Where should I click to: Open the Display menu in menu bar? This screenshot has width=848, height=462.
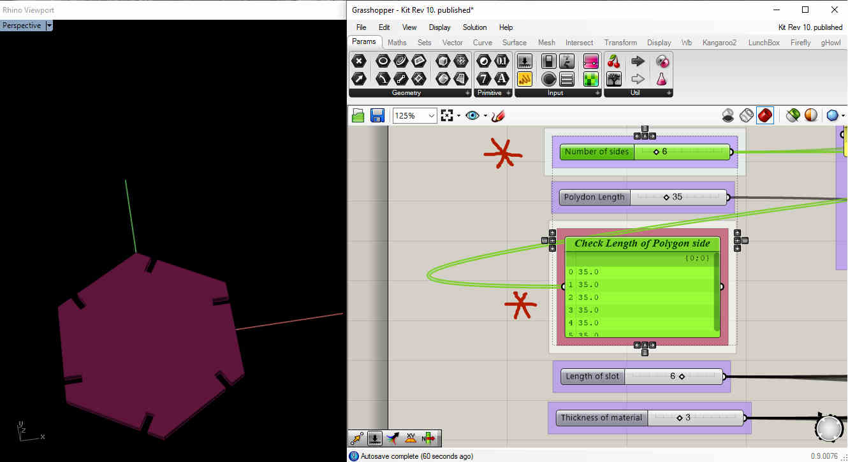(x=439, y=27)
